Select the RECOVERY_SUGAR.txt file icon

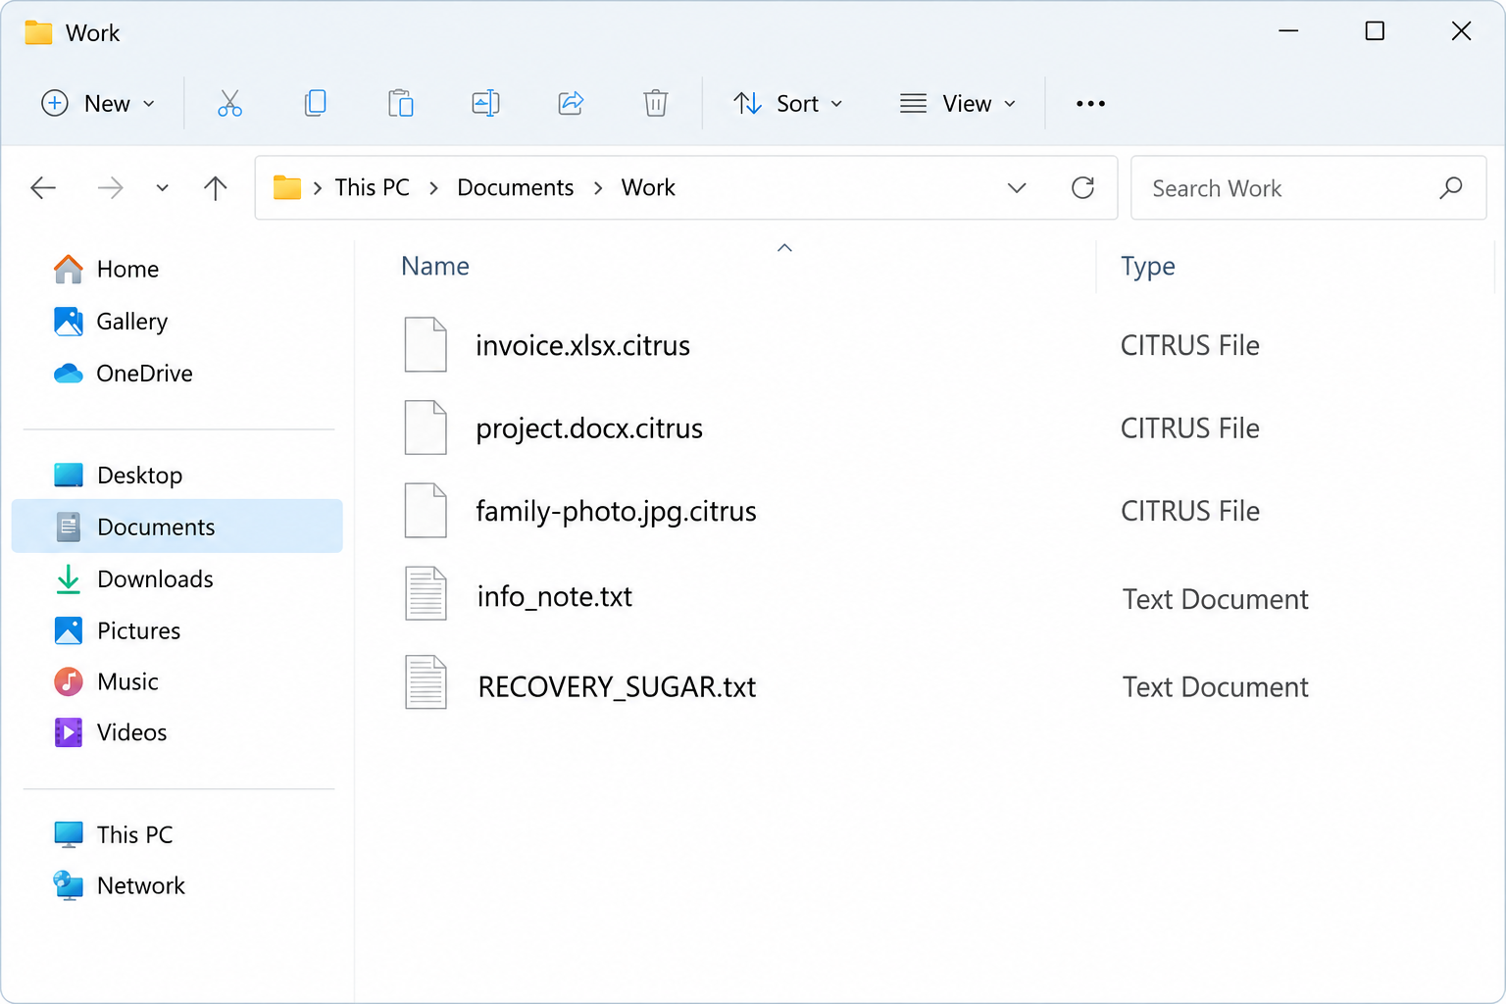pos(426,682)
